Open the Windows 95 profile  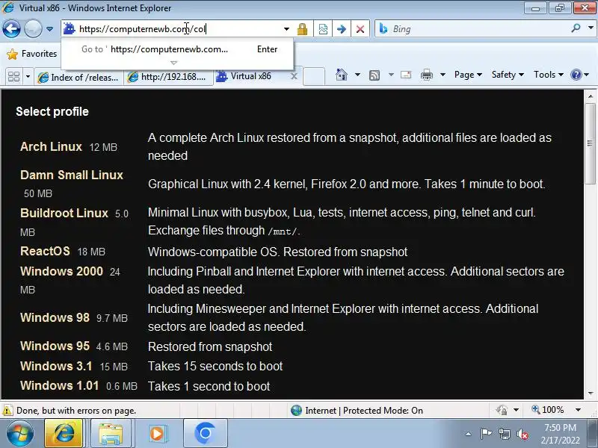[55, 346]
